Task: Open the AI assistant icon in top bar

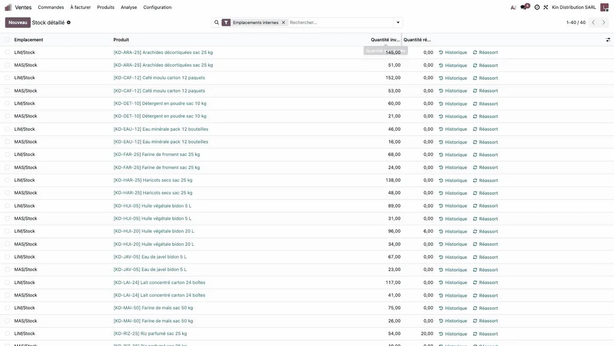Action: 513,7
